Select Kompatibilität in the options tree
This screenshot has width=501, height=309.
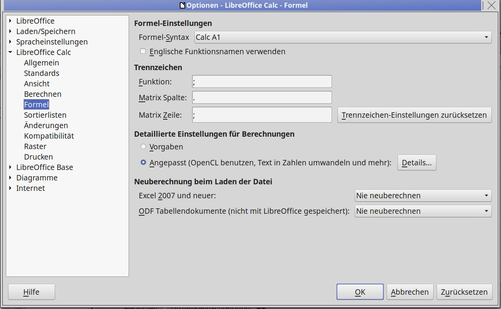[x=49, y=136]
